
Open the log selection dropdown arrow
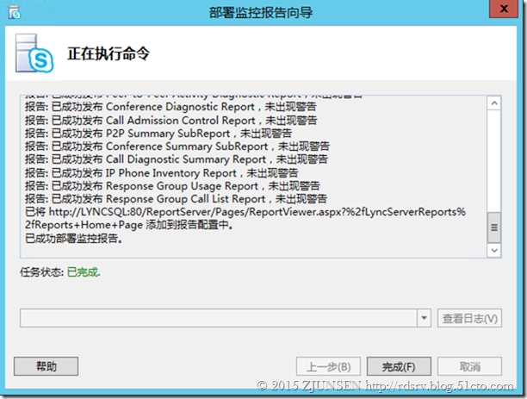425,318
